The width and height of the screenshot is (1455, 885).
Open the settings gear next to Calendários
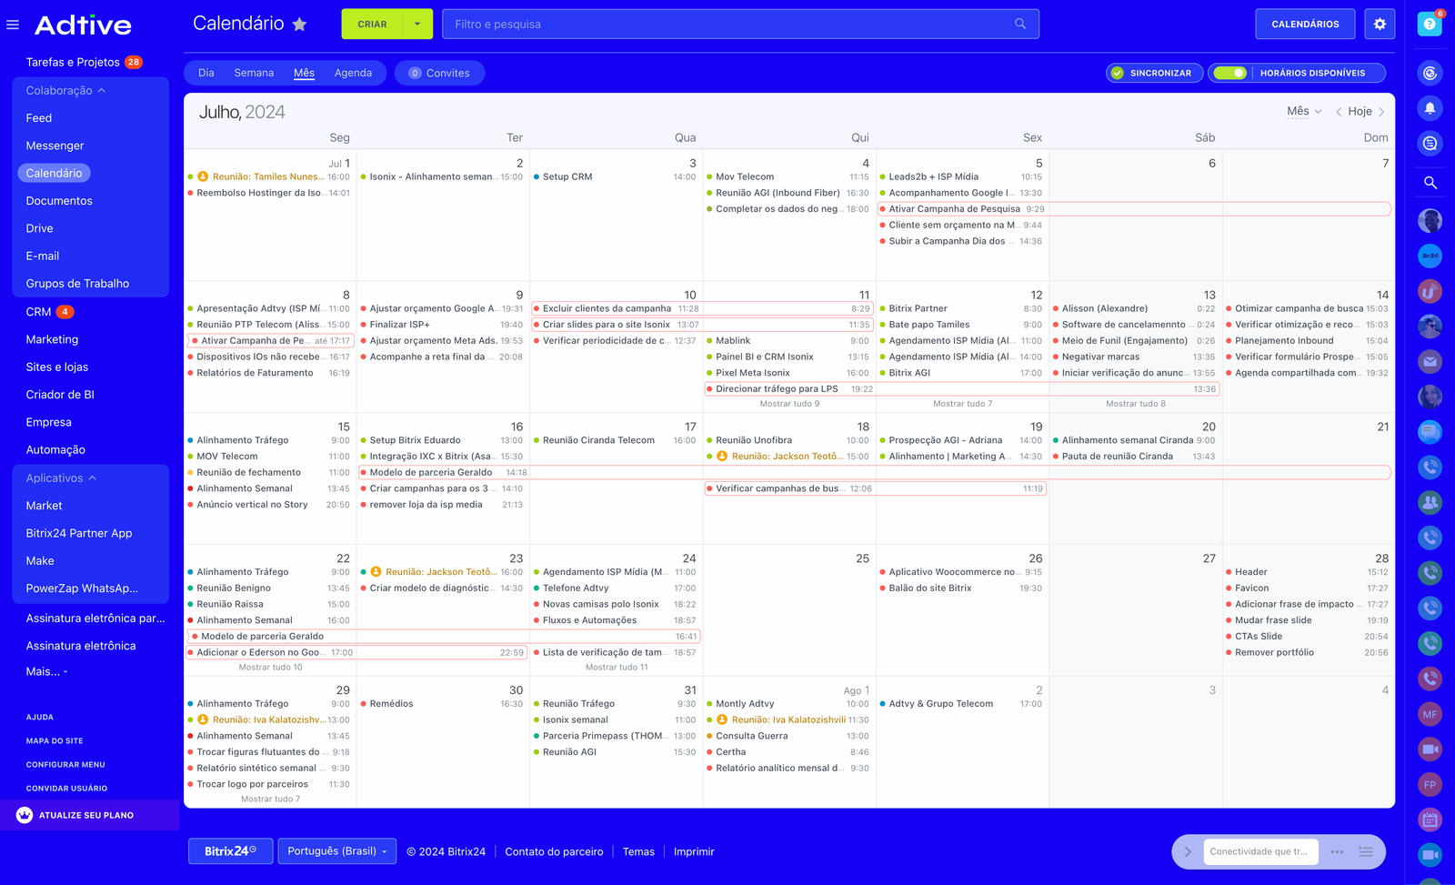1380,25
